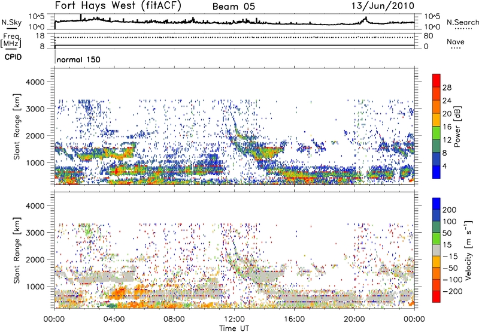Click the '80' Nave axis label
The height and width of the screenshot is (332, 479).
point(428,36)
